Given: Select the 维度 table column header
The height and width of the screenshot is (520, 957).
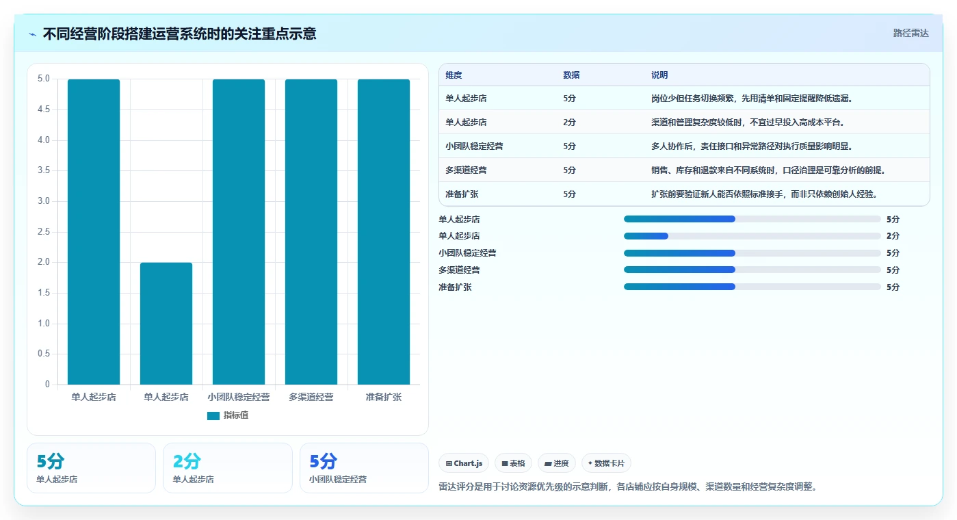Looking at the screenshot, I should tap(454, 75).
